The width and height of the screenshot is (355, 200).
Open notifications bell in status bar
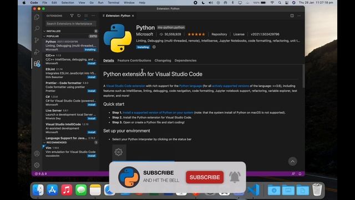tap(300, 174)
